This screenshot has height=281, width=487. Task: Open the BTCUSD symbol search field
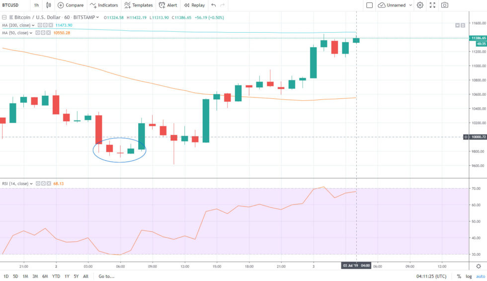point(10,5)
